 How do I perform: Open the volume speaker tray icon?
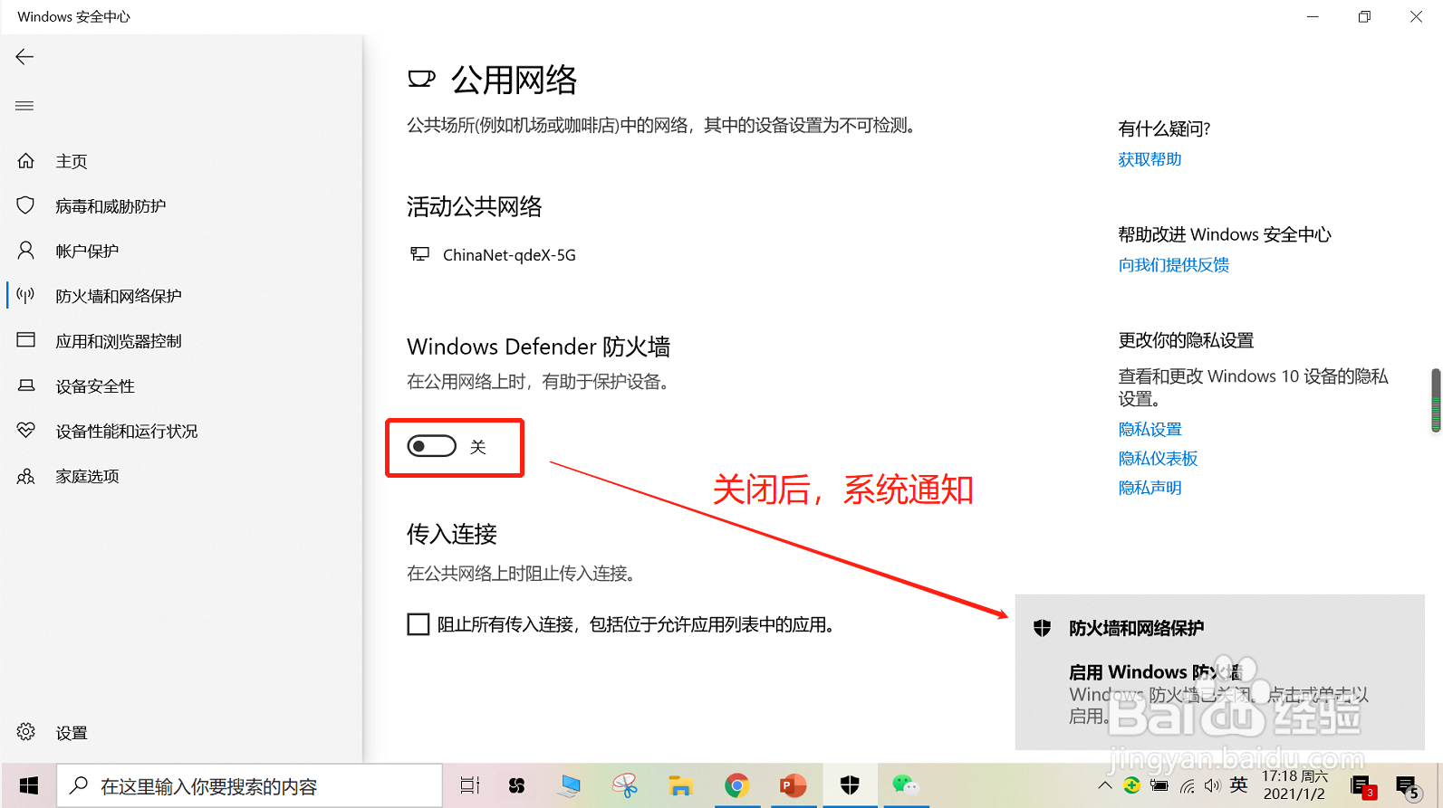point(1213,785)
